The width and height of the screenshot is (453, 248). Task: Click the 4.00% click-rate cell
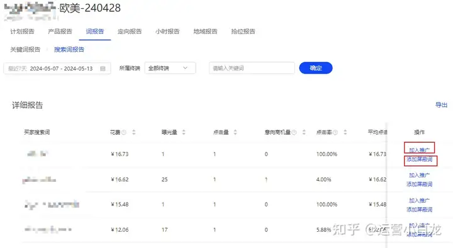pos(323,179)
